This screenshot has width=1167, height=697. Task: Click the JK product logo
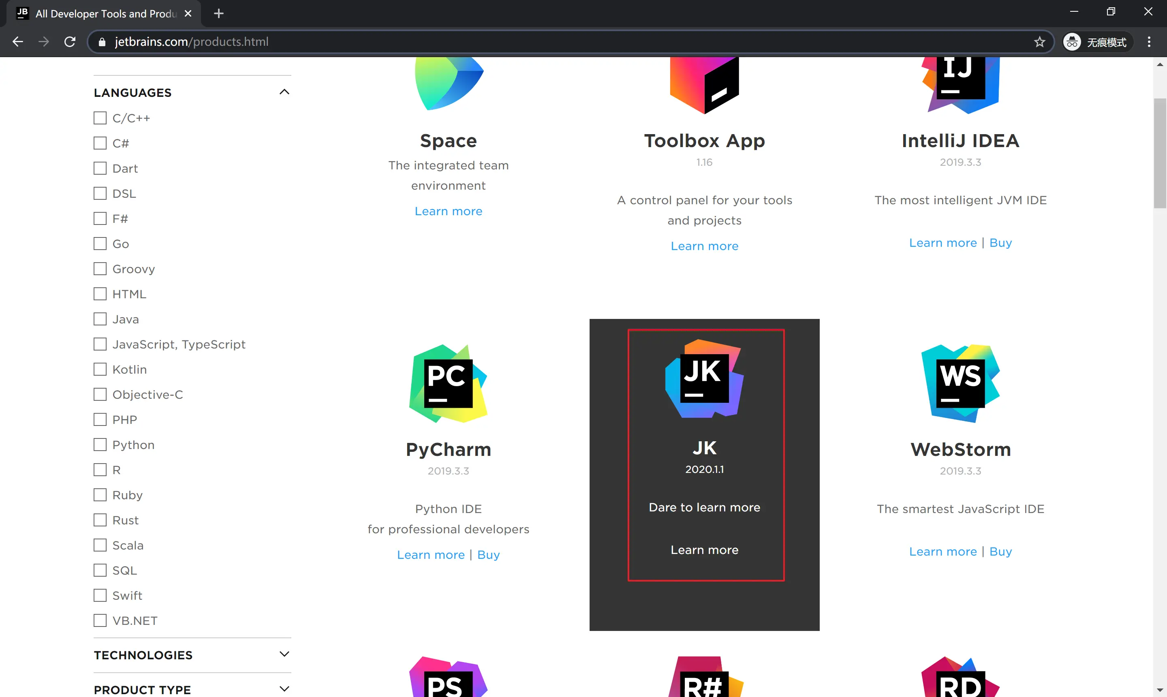click(704, 378)
